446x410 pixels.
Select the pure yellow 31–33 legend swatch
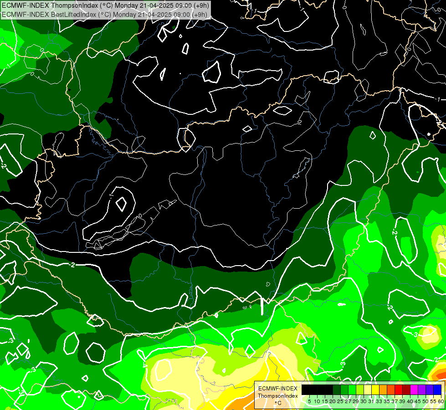pyautogui.click(x=375, y=389)
